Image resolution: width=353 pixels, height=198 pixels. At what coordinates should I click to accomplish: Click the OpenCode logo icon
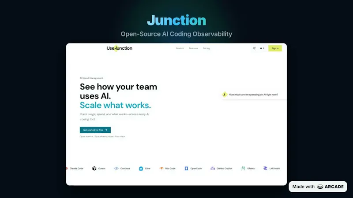[186, 169]
